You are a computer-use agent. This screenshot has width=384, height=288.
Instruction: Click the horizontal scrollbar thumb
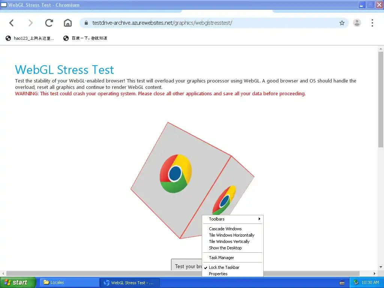[183, 273]
